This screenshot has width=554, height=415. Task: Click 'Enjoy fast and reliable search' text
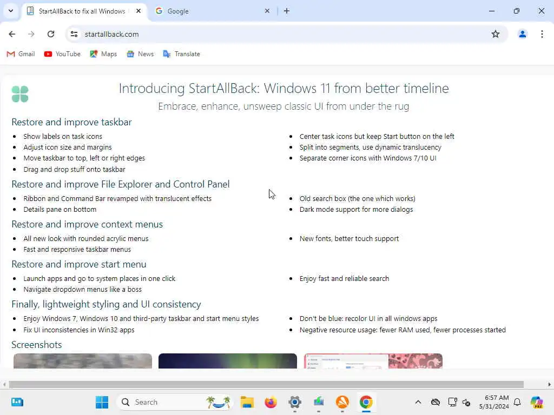pyautogui.click(x=344, y=279)
